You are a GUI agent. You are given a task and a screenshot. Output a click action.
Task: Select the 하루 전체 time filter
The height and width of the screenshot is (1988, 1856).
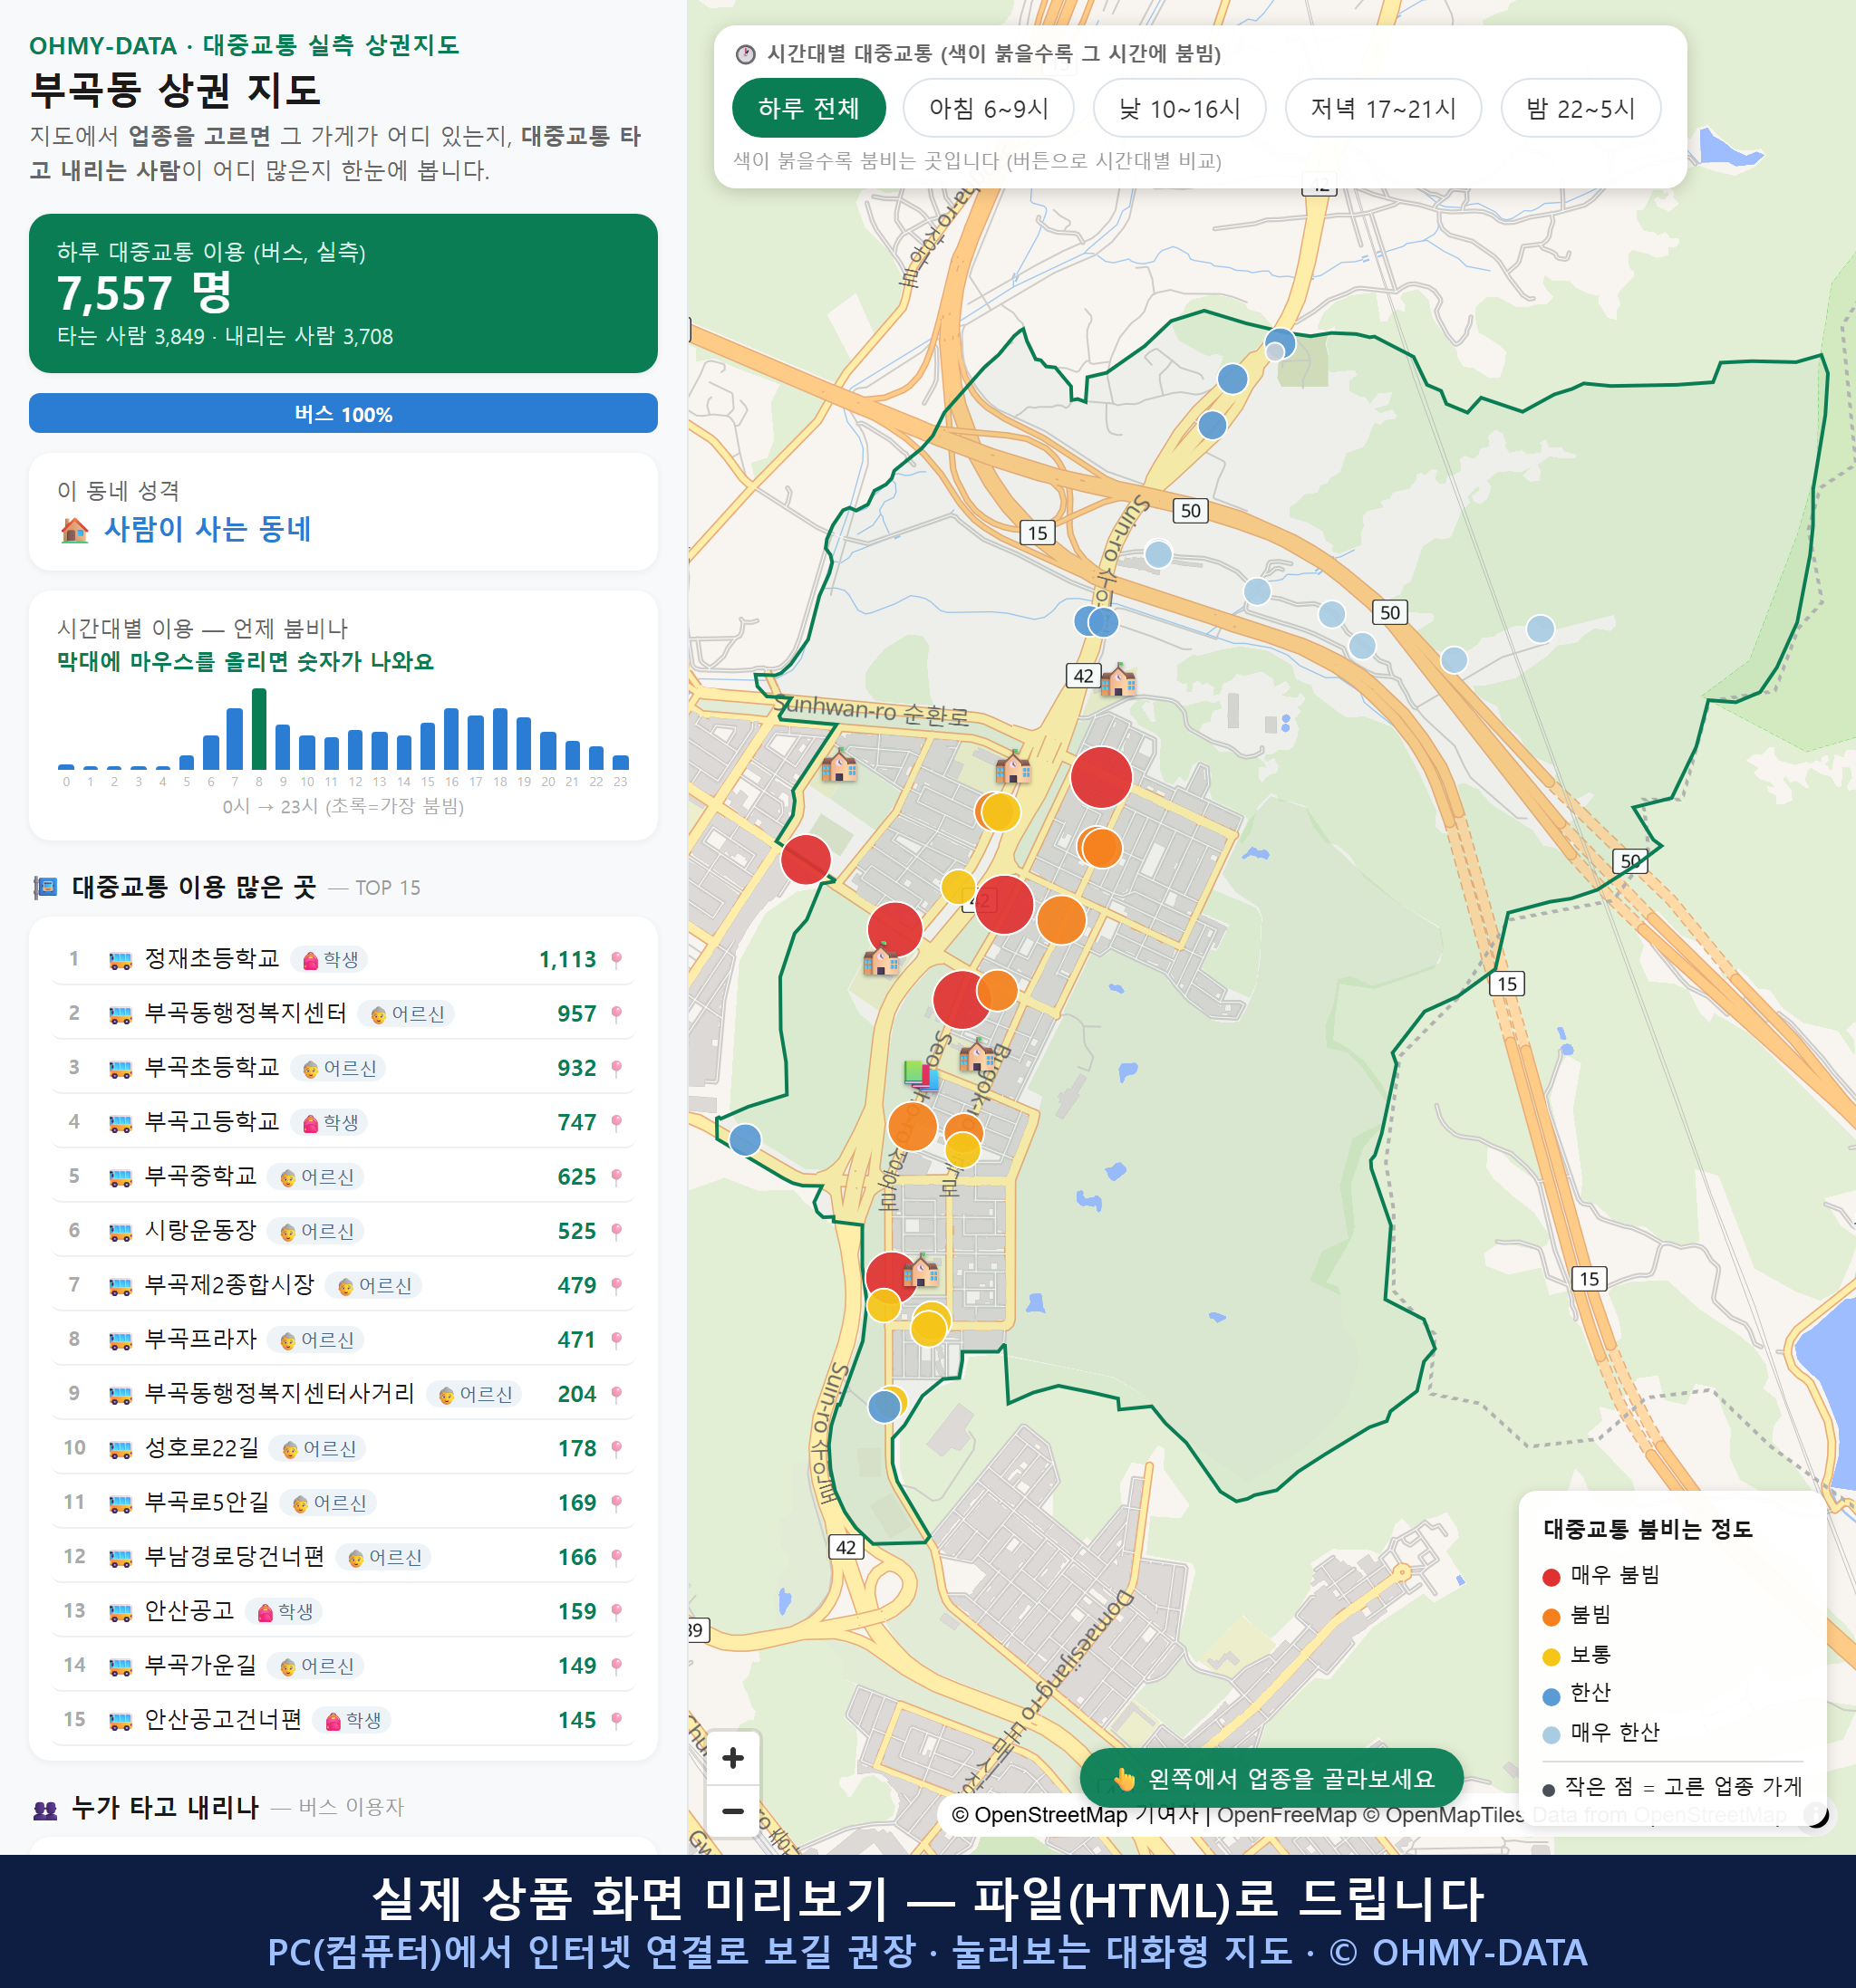tap(808, 108)
